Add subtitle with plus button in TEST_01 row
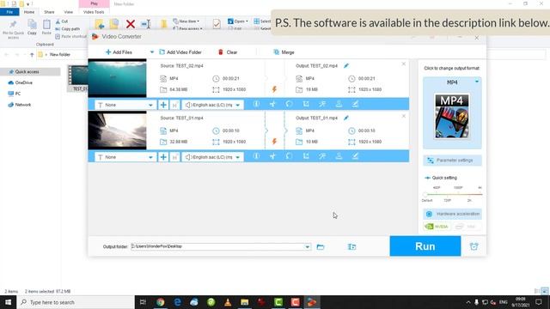The width and height of the screenshot is (550, 309). point(163,157)
